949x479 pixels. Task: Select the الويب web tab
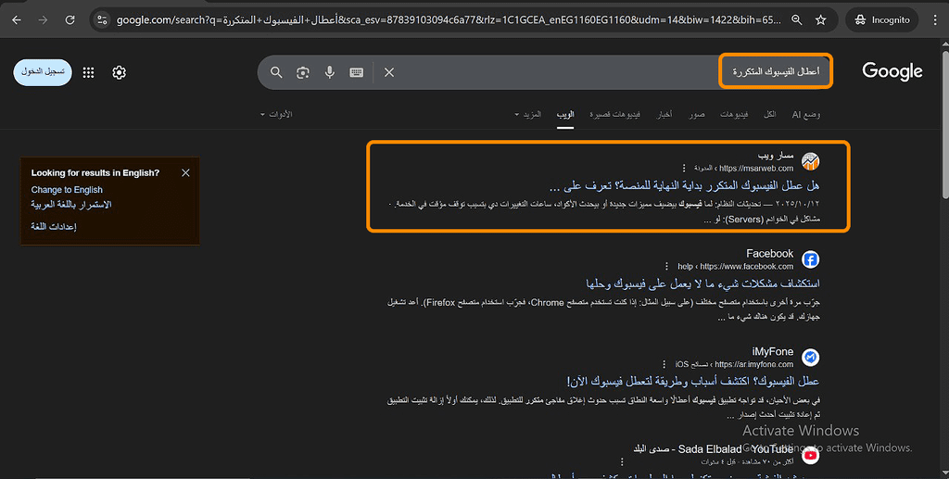click(565, 114)
